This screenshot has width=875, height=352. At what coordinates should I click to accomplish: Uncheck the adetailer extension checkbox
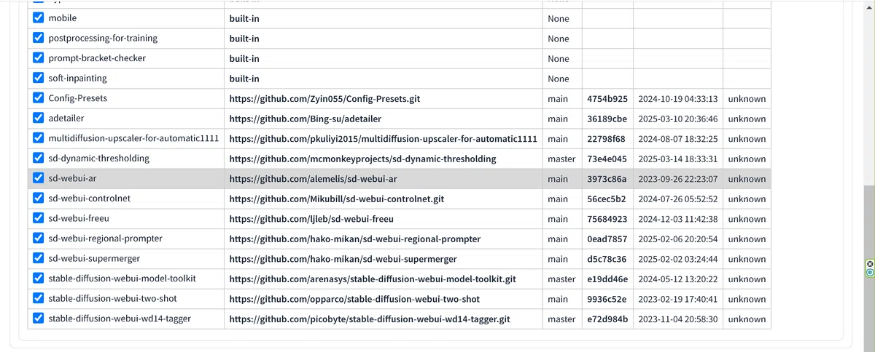38,119
